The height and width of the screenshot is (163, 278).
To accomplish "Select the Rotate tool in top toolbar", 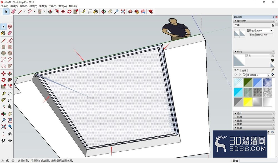I will pyautogui.click(x=69, y=12).
